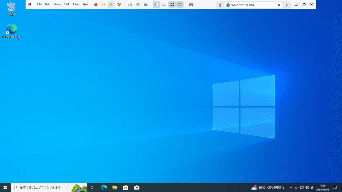Click the console view icon with red mark
This screenshot has width=342, height=192.
pos(191,5)
